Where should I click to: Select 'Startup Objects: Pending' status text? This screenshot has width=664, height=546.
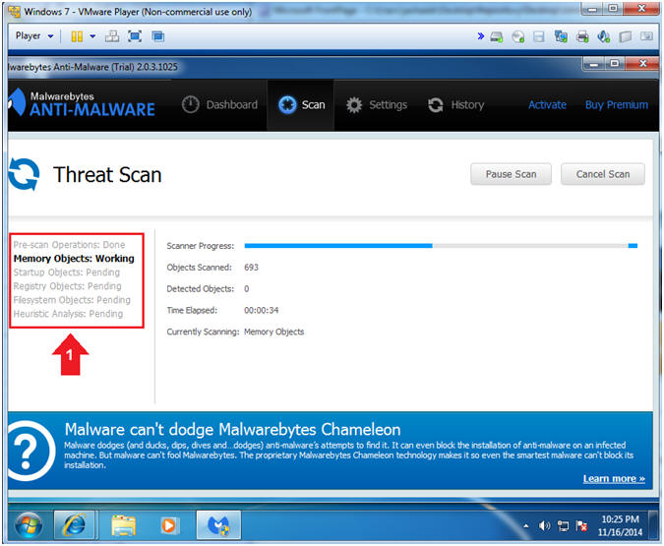pyautogui.click(x=67, y=273)
